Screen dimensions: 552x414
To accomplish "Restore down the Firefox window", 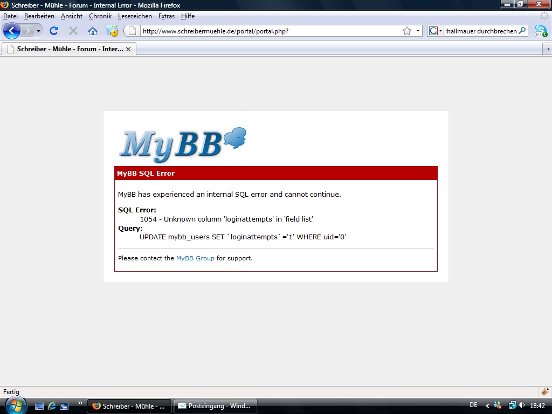I will point(520,4).
